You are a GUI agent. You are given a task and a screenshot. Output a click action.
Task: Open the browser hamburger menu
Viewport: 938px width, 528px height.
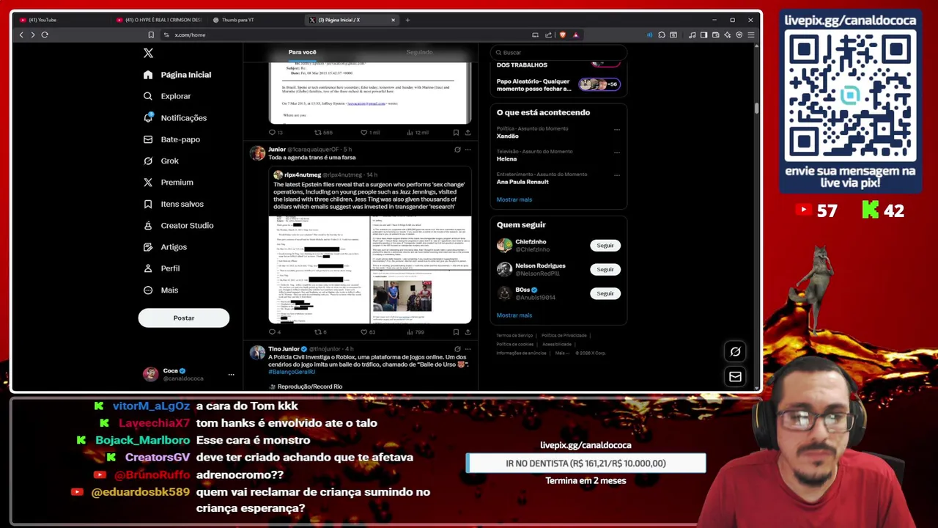pyautogui.click(x=751, y=34)
